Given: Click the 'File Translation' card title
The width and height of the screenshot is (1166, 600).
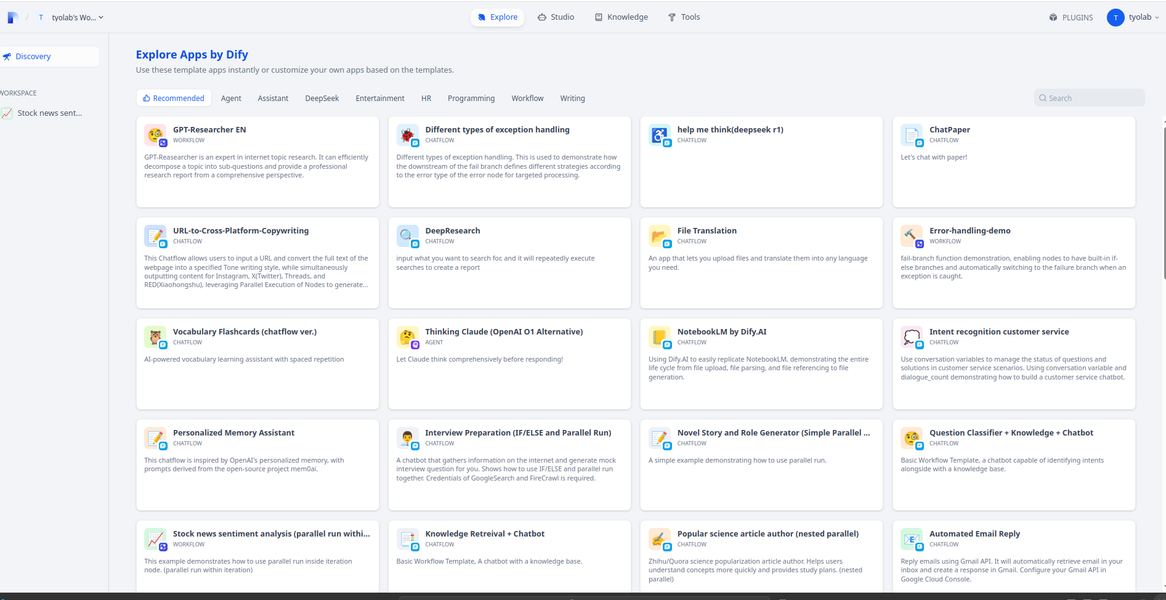Looking at the screenshot, I should point(706,230).
